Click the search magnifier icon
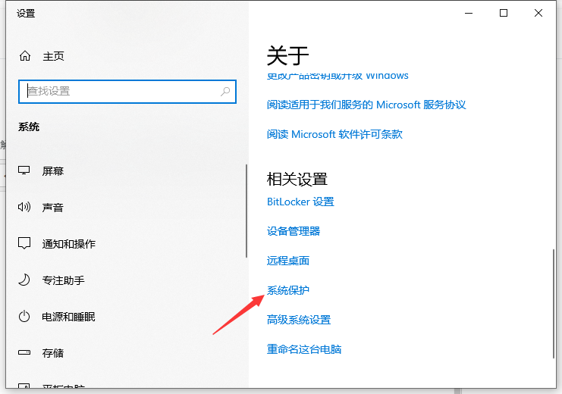562x394 pixels. tap(225, 91)
